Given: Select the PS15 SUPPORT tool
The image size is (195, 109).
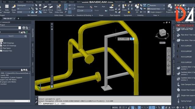Looking at the screenshot, I should [185, 46].
